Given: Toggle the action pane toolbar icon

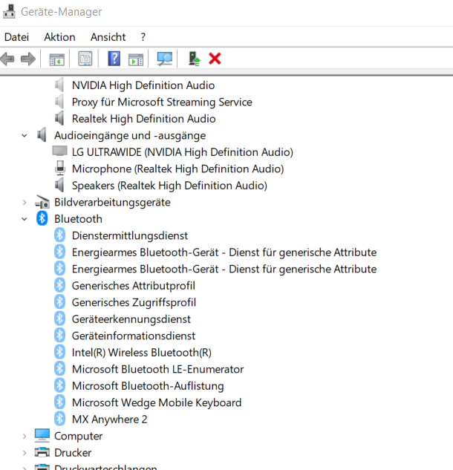Looking at the screenshot, I should click(136, 59).
